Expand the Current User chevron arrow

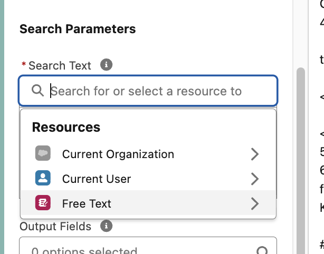pos(255,179)
